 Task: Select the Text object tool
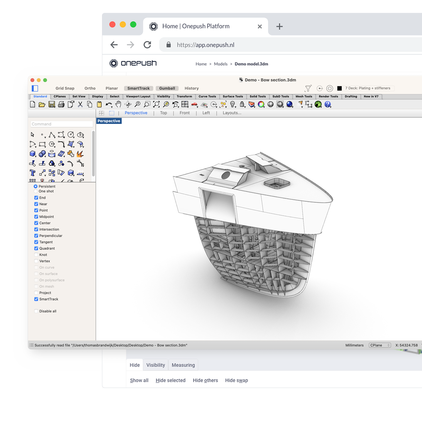click(32, 172)
